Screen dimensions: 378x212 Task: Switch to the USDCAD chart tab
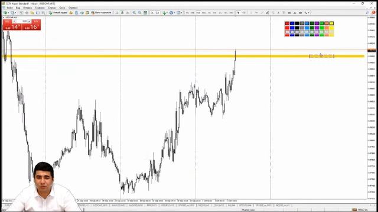pos(100,206)
